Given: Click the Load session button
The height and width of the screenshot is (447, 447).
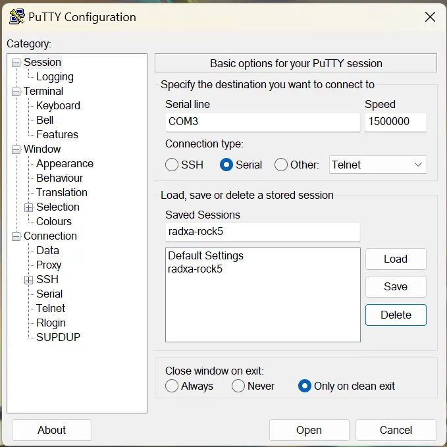Looking at the screenshot, I should (x=396, y=259).
